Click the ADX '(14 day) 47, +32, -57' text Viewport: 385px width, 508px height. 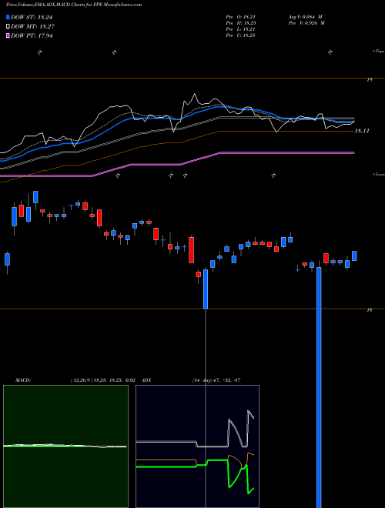tap(216, 380)
